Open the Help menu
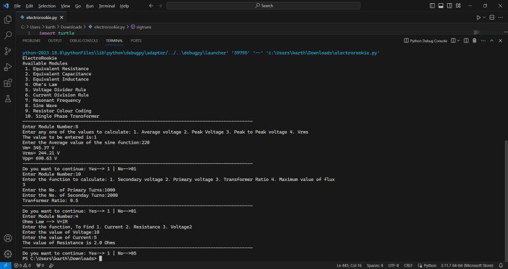 click(124, 6)
